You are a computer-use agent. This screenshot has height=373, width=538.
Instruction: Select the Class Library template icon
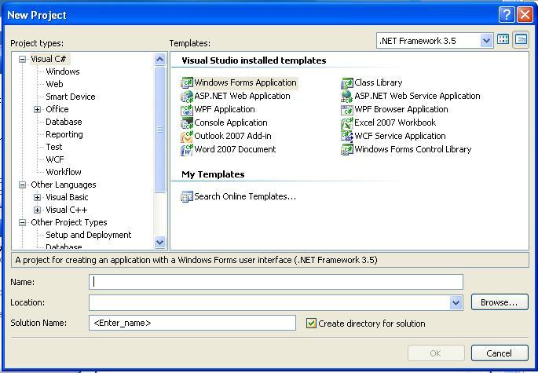click(x=347, y=82)
